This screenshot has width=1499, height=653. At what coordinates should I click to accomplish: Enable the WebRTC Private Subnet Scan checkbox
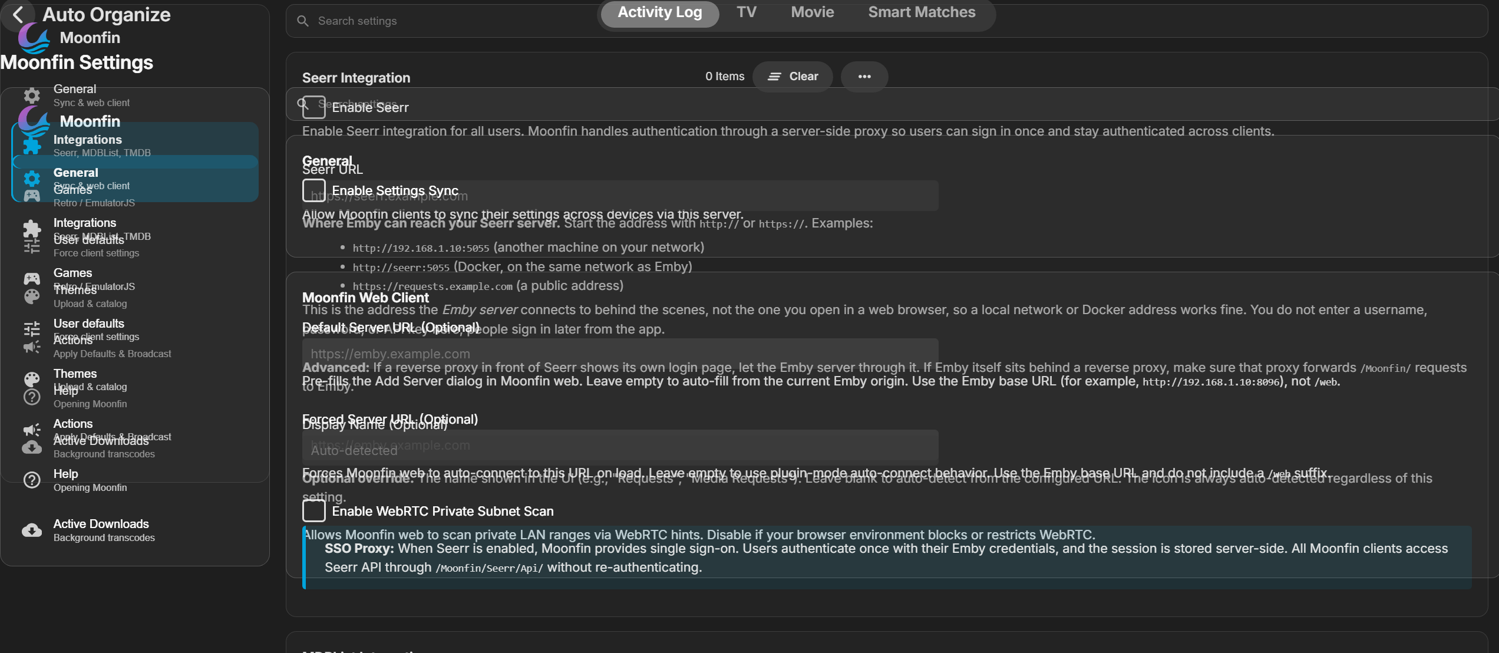[x=314, y=511]
